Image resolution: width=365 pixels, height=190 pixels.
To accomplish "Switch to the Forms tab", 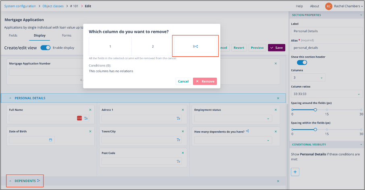I will click(x=66, y=35).
